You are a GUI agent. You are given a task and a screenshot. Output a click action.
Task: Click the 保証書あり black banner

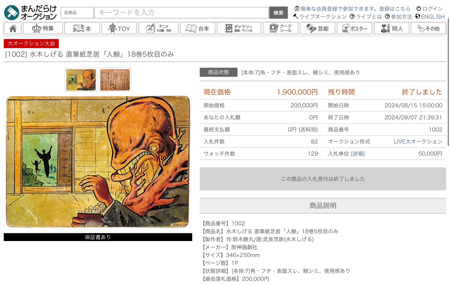click(98, 237)
